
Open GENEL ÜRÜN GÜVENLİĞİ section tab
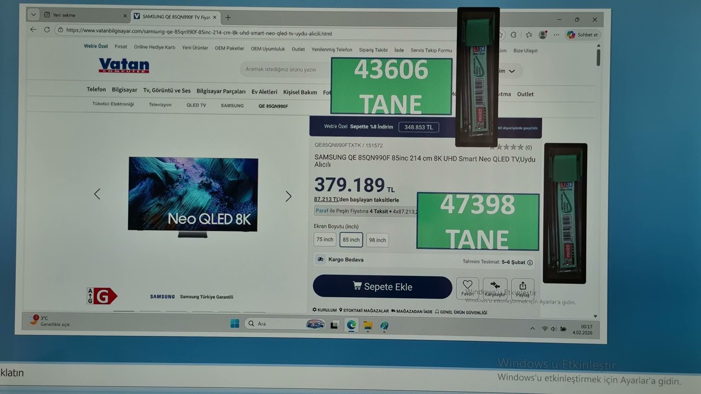(x=461, y=312)
